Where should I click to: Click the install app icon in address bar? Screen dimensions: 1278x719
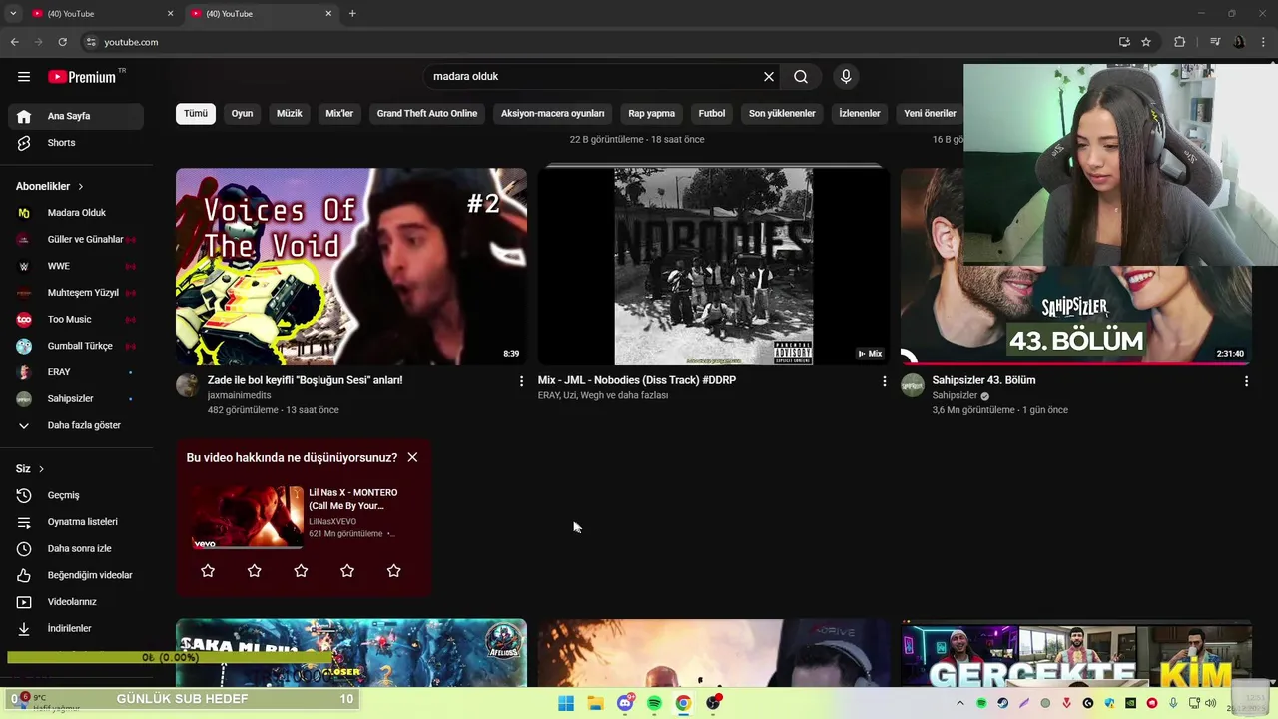1124,42
